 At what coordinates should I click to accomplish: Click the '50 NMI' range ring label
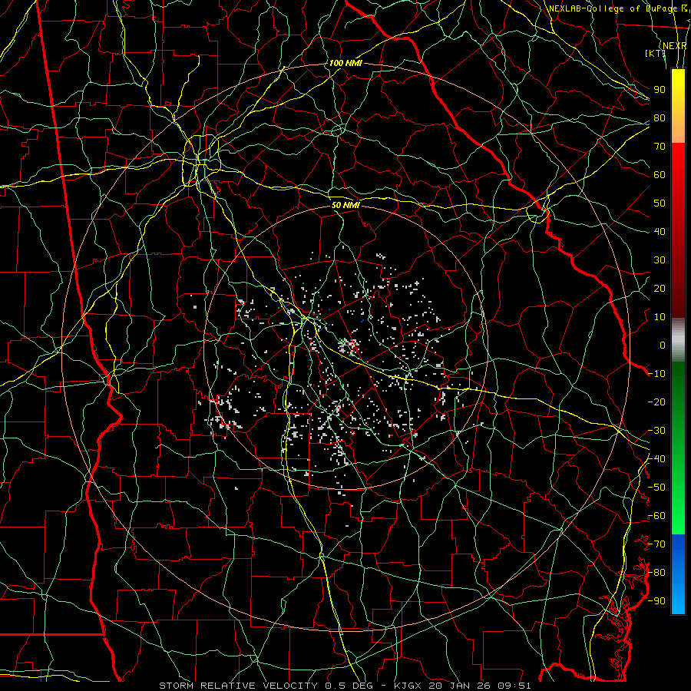(345, 205)
